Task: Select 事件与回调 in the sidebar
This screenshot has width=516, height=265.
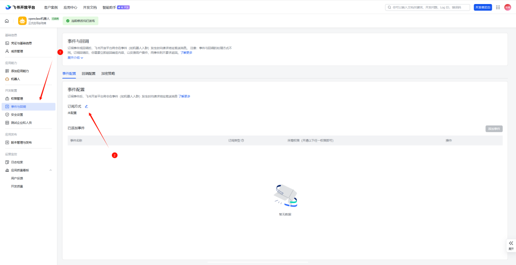Action: (28, 107)
